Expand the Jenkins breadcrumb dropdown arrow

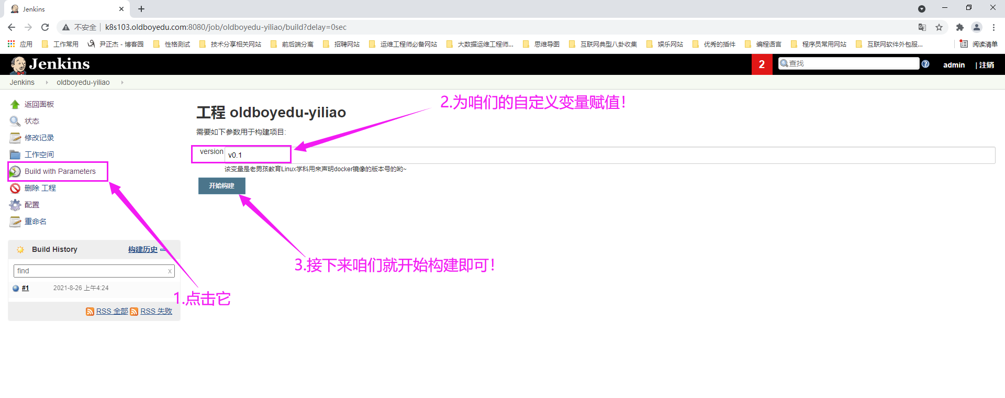[47, 83]
